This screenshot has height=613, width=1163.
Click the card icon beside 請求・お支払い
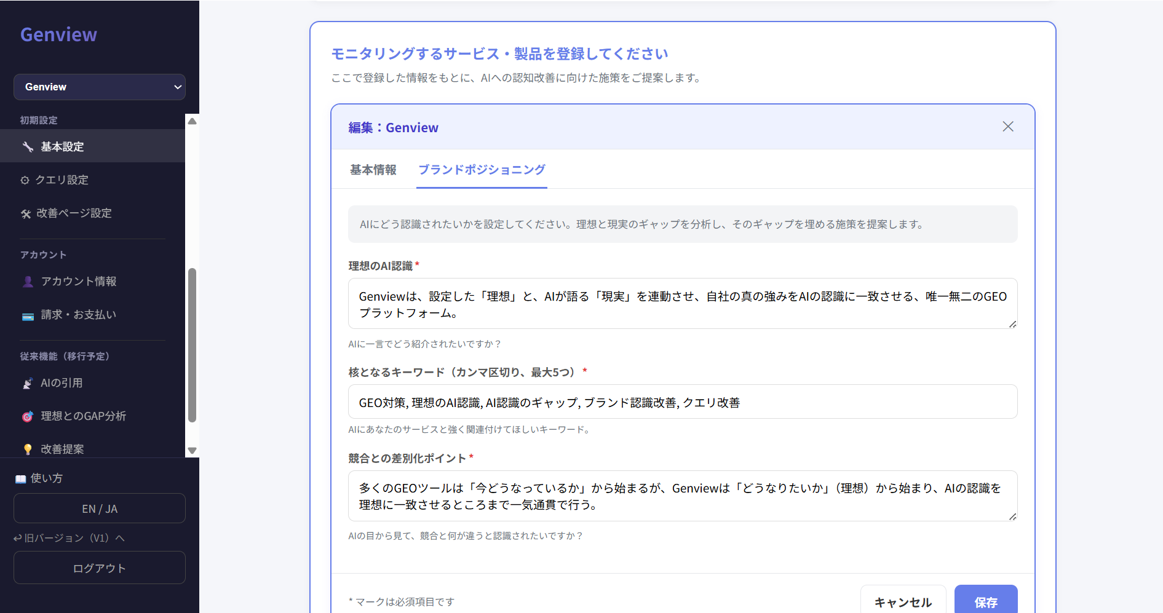pos(28,316)
